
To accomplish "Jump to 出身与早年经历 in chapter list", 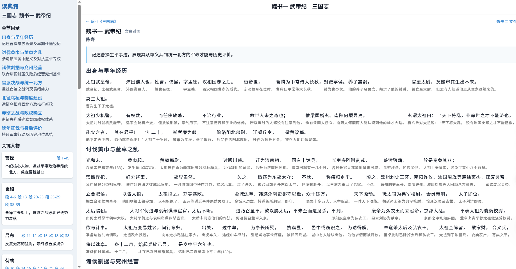I will 17,37.
